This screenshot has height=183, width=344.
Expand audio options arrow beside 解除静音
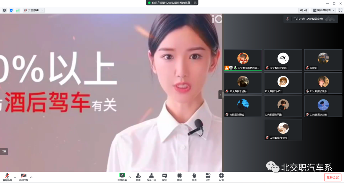[x=15, y=177]
